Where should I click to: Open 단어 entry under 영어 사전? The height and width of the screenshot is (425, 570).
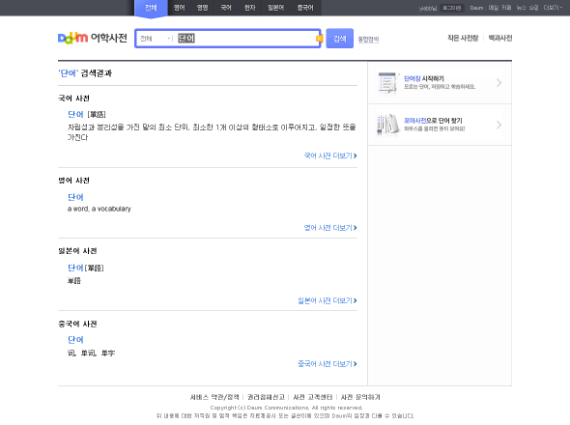coord(75,197)
